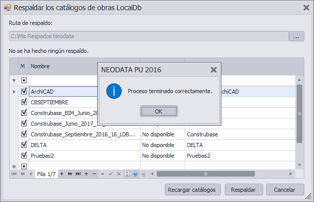Select the ArchiCAD name cell
The image size is (314, 202).
click(63, 92)
